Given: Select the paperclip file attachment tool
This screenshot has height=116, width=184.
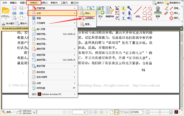Looking at the screenshot, I should click(129, 13).
